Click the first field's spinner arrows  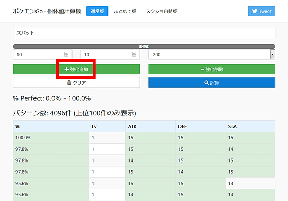(66, 54)
